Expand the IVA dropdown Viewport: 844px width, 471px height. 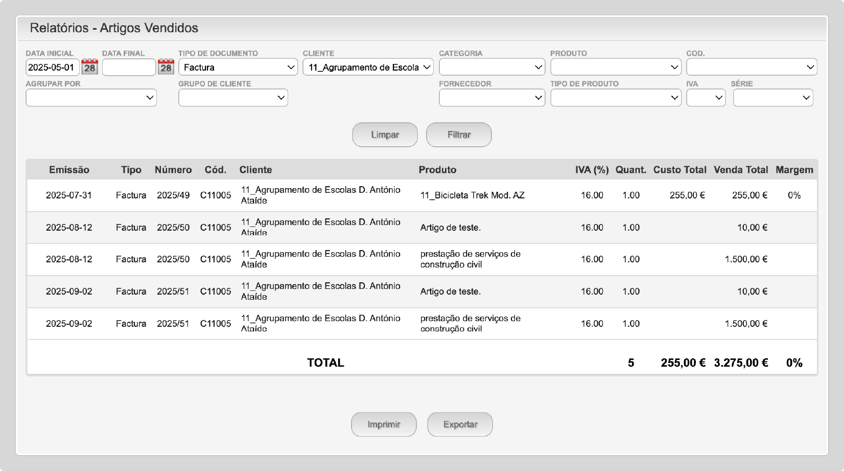pos(706,98)
